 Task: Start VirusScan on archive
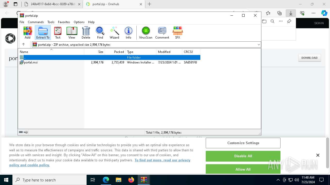pyautogui.click(x=146, y=33)
